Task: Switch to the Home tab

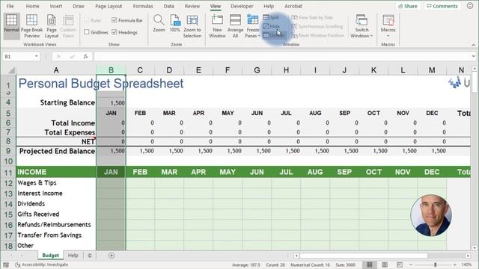Action: (32, 6)
